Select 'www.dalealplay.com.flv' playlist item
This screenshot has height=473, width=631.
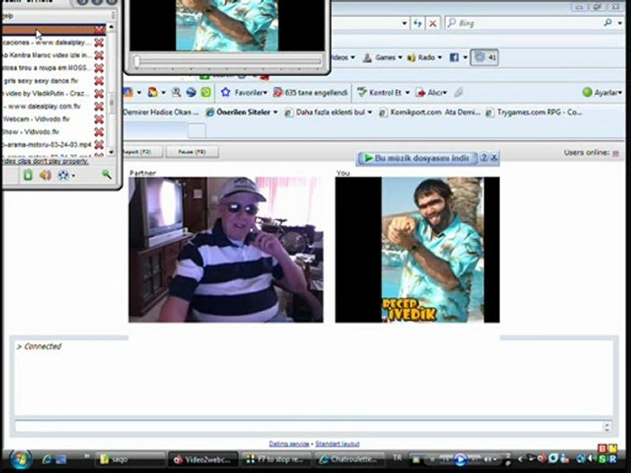[x=47, y=106]
